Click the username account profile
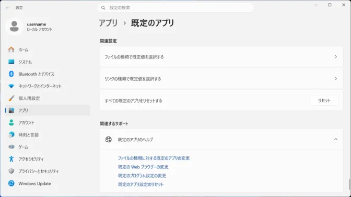Image resolution: width=351 pixels, height=197 pixels. (x=29, y=27)
